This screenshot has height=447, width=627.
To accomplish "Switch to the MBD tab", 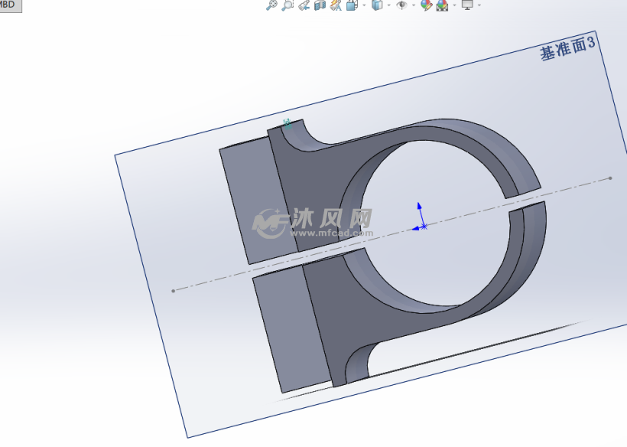I will tap(9, 5).
